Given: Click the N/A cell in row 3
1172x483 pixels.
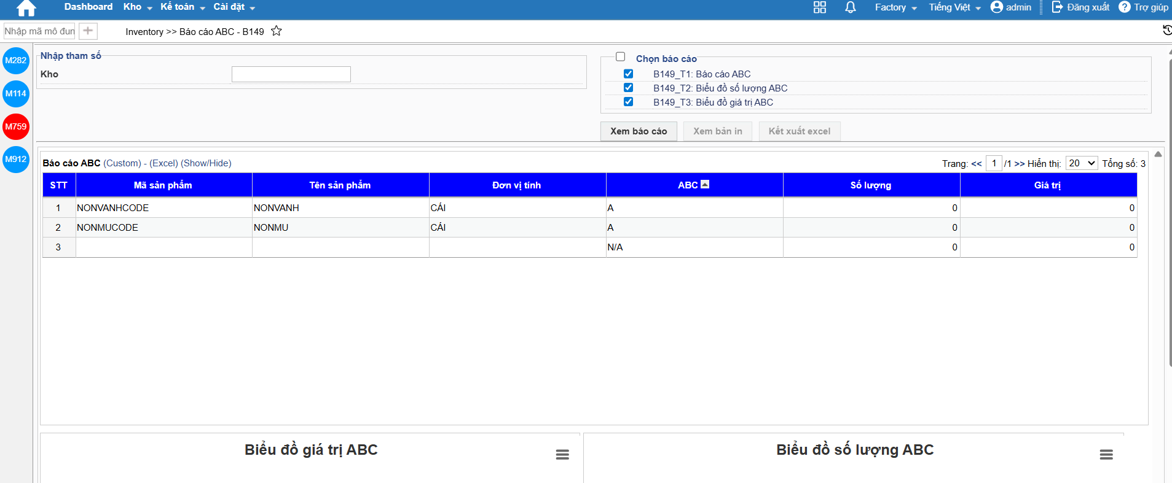Looking at the screenshot, I should (x=694, y=247).
